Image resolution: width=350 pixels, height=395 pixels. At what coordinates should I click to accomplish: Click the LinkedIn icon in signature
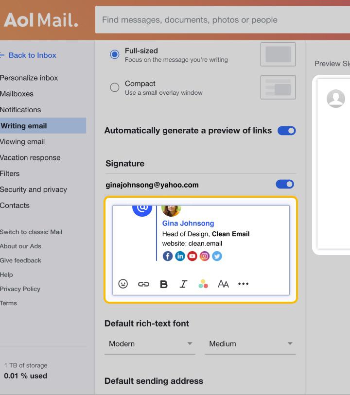click(x=180, y=256)
